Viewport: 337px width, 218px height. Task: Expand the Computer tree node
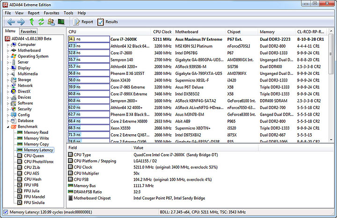pos(8,45)
